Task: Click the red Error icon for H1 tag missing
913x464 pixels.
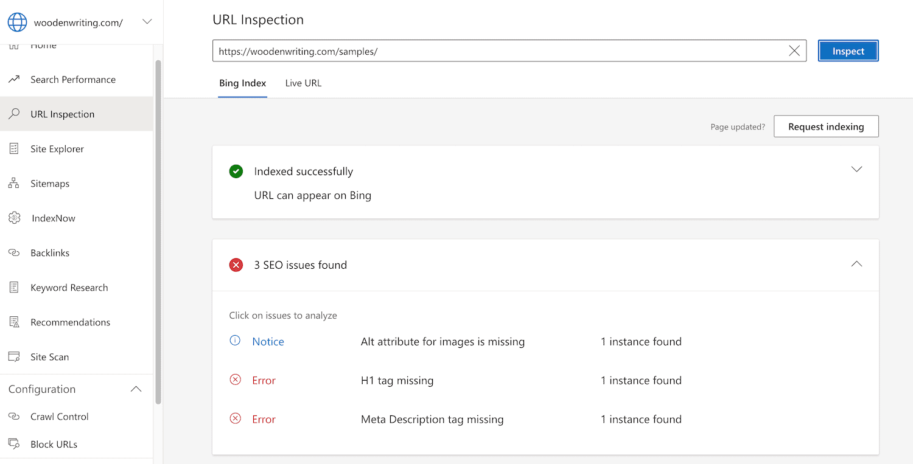Action: (235, 380)
